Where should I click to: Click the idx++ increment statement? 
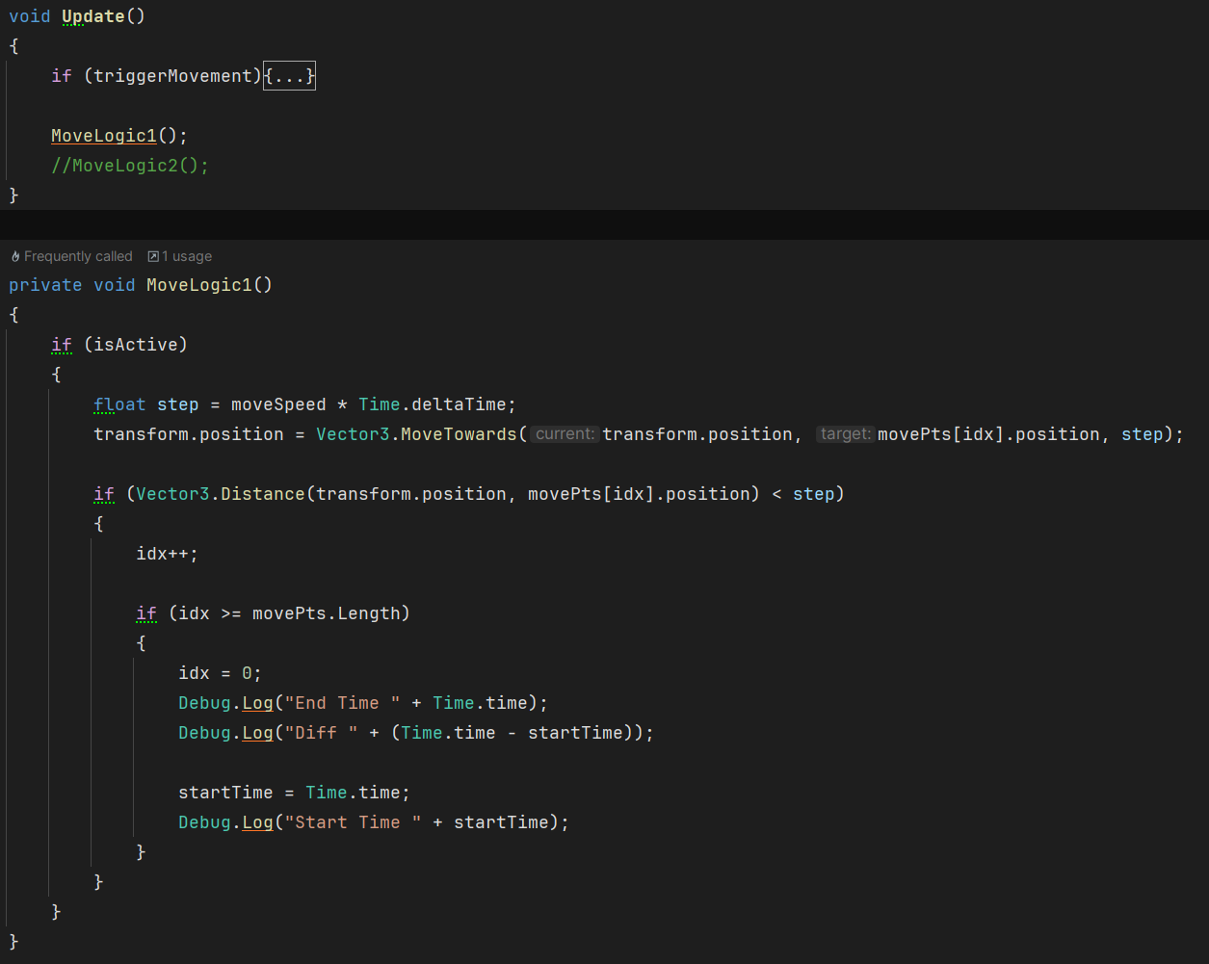coord(162,553)
